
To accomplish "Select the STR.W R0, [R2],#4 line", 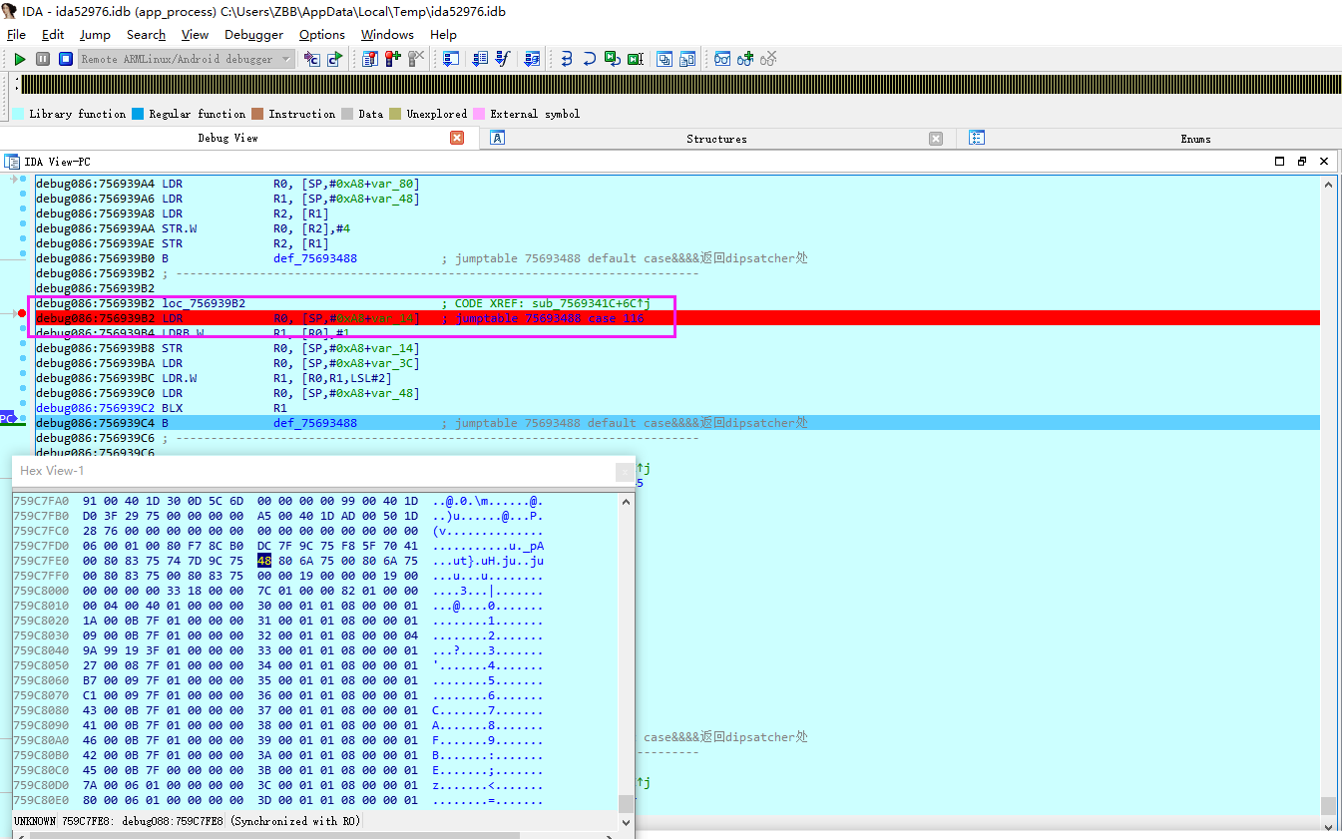I will 678,228.
